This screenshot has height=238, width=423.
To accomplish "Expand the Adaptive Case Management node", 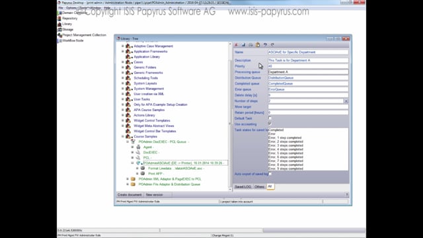I will tap(123, 46).
